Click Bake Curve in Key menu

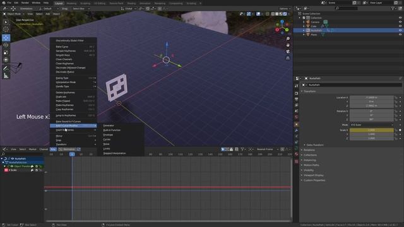[73, 47]
